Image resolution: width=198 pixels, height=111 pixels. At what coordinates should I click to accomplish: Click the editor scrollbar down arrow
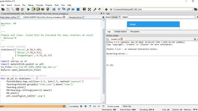pyautogui.click(x=104, y=102)
